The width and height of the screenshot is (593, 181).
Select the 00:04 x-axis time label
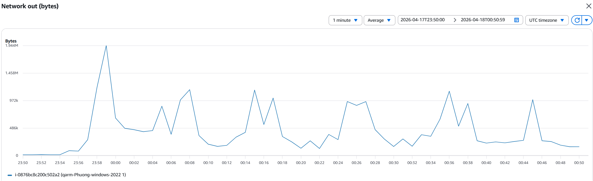tap(153, 163)
